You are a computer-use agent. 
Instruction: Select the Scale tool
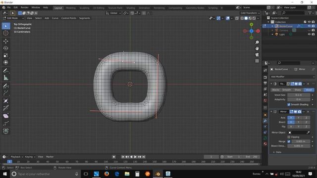click(5, 55)
